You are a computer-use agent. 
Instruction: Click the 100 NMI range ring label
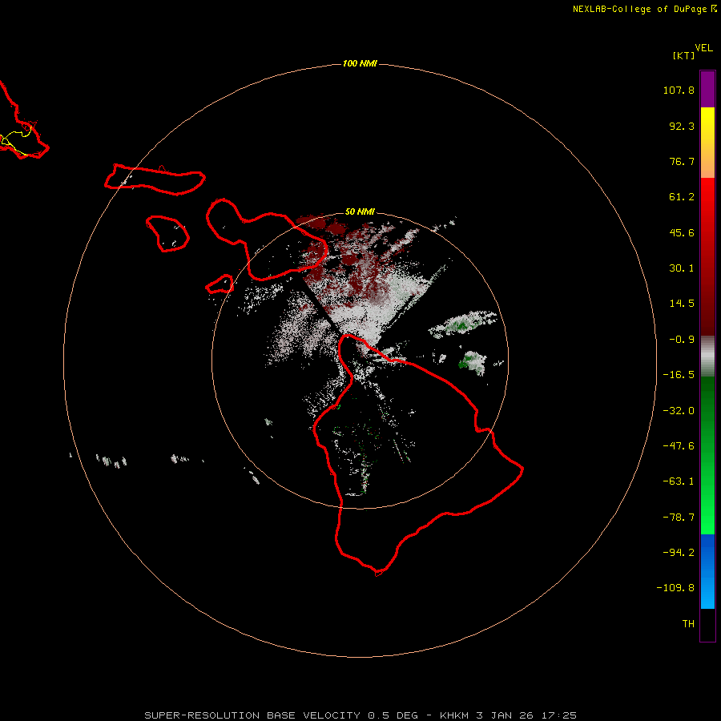point(360,63)
